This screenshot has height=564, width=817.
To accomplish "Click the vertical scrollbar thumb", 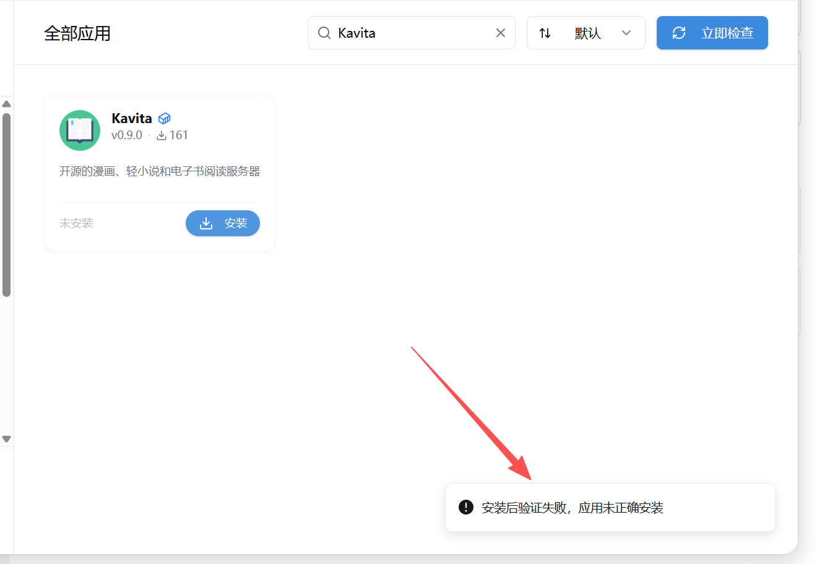I will coord(6,205).
